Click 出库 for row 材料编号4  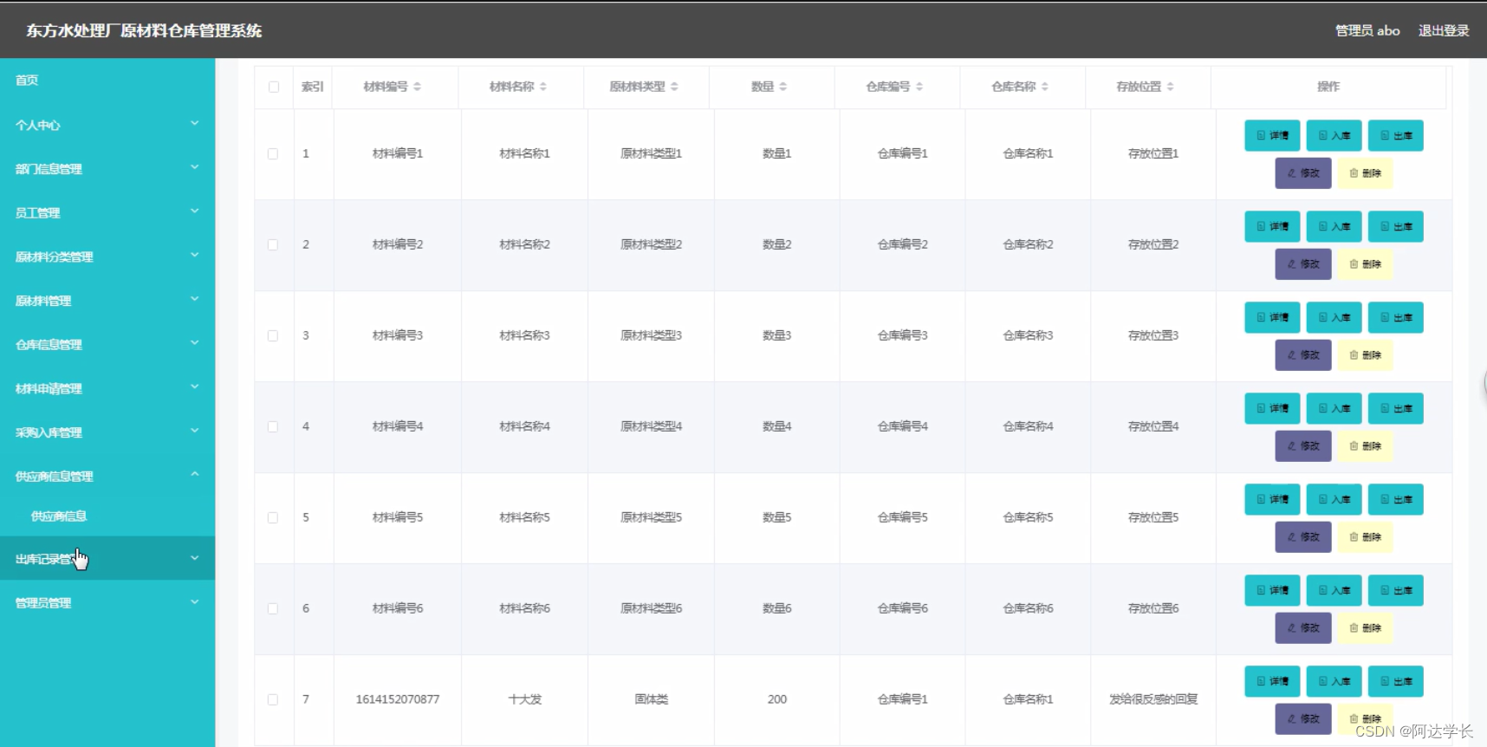pyautogui.click(x=1396, y=408)
